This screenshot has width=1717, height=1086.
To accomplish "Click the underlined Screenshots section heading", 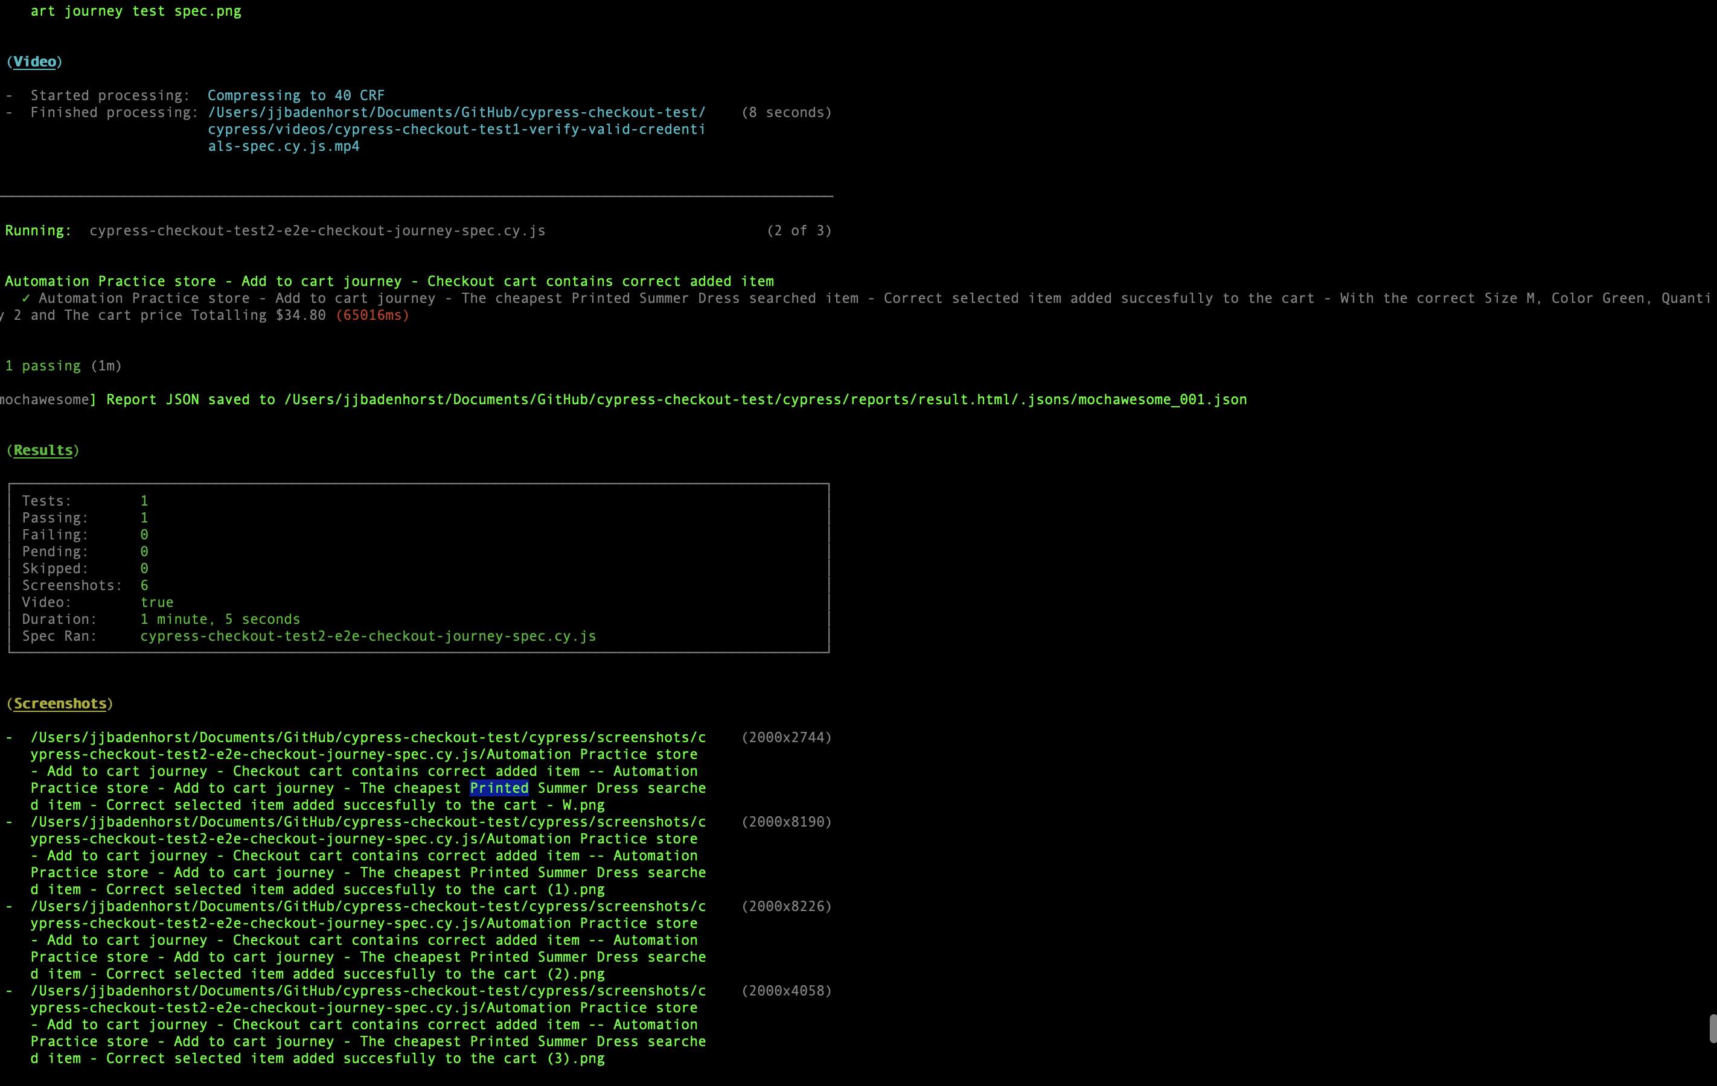I will [60, 704].
